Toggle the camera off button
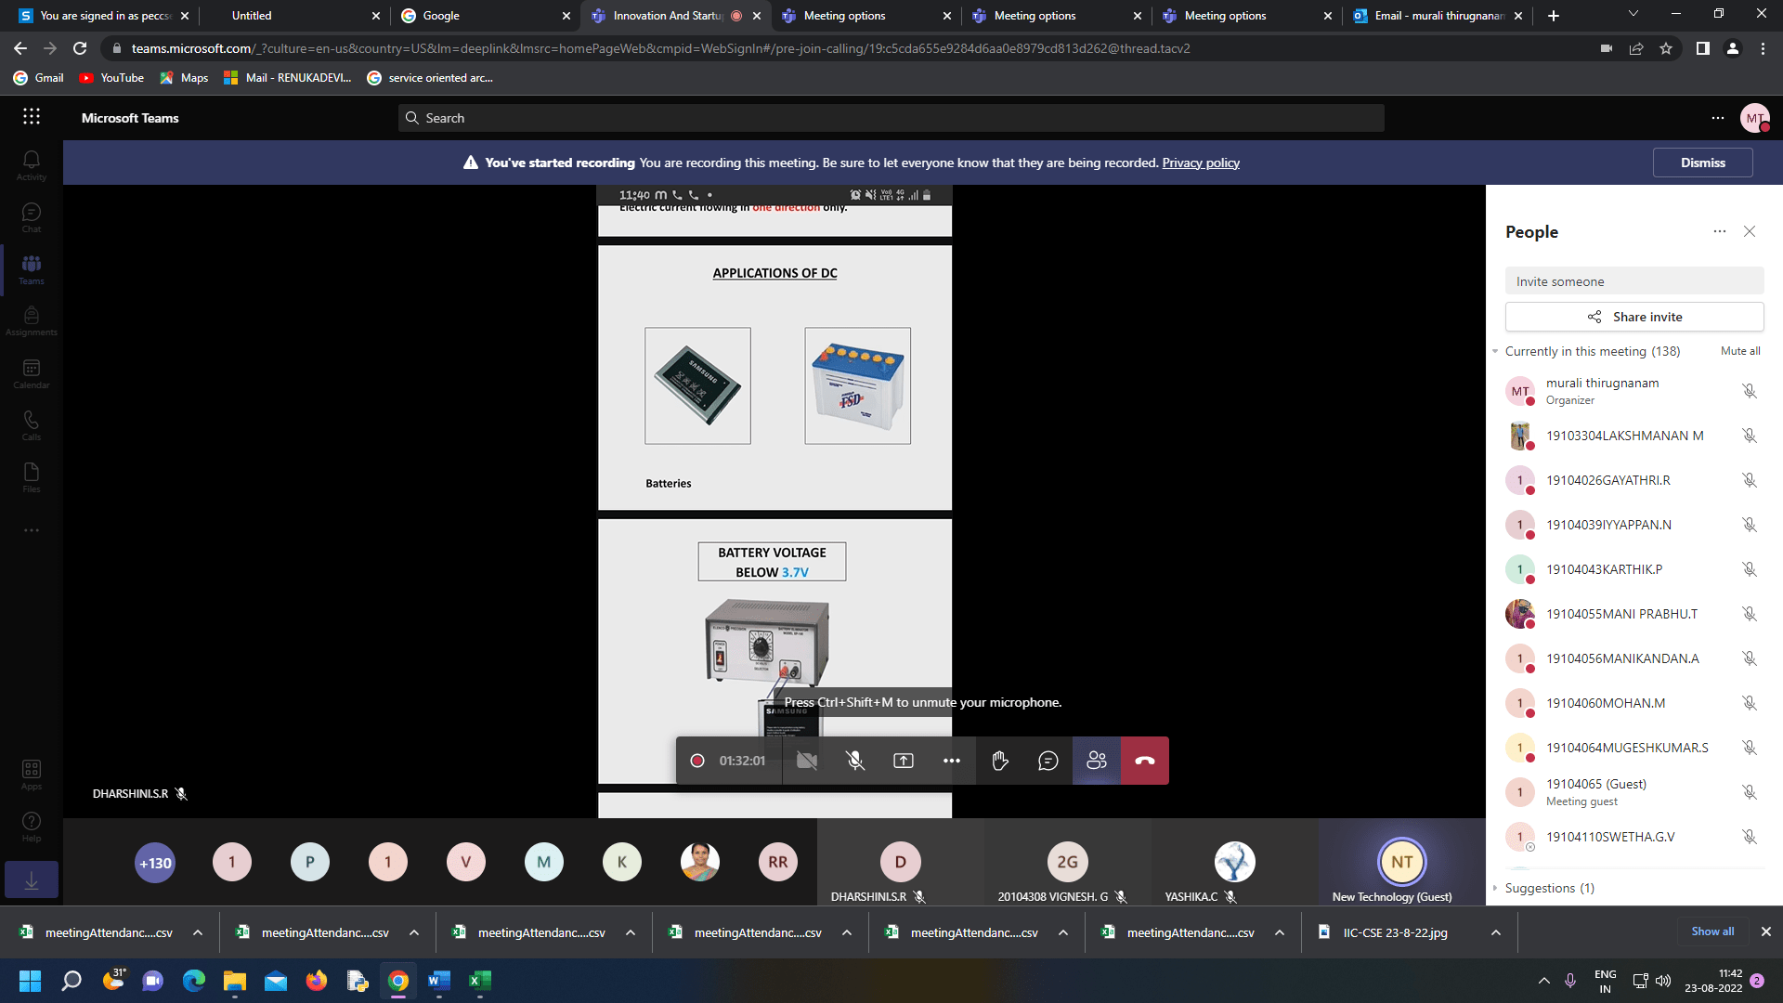The height and width of the screenshot is (1003, 1783). pos(806,761)
